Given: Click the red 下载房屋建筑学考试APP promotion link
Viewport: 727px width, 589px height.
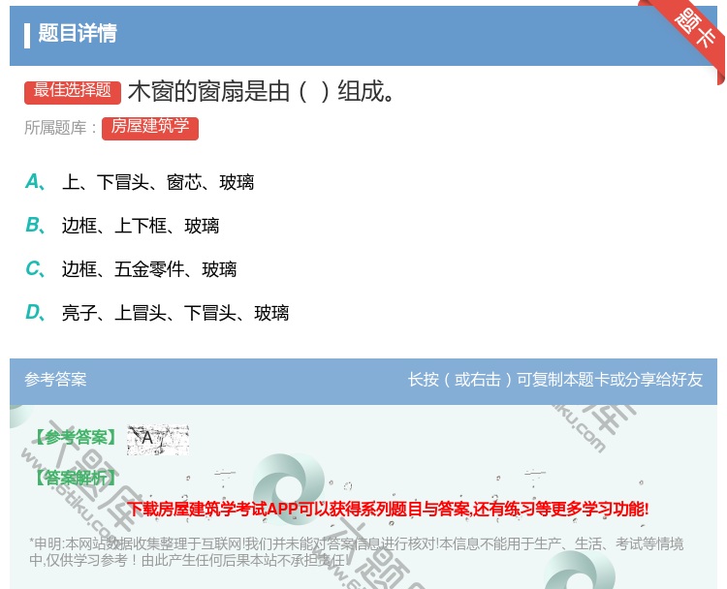Looking at the screenshot, I should tap(388, 509).
